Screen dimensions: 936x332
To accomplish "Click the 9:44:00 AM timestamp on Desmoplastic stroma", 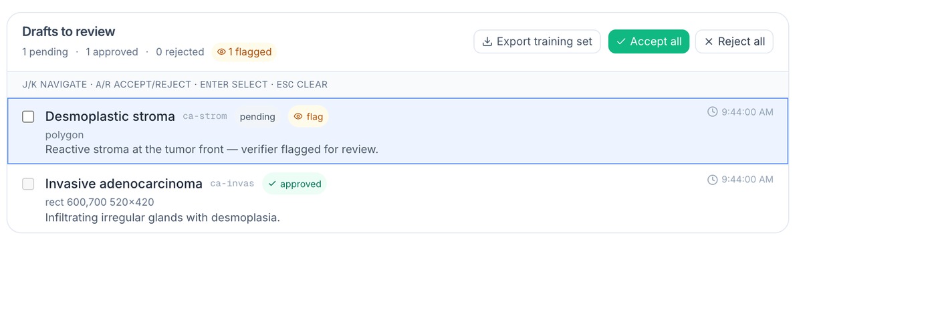I will 747,112.
